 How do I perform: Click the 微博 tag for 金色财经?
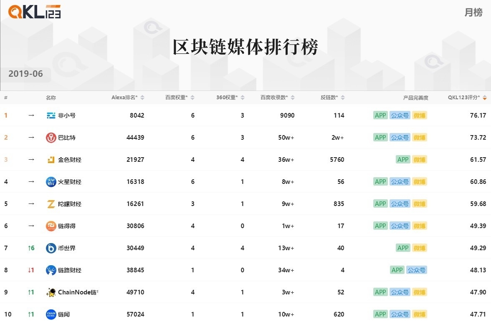coord(419,160)
